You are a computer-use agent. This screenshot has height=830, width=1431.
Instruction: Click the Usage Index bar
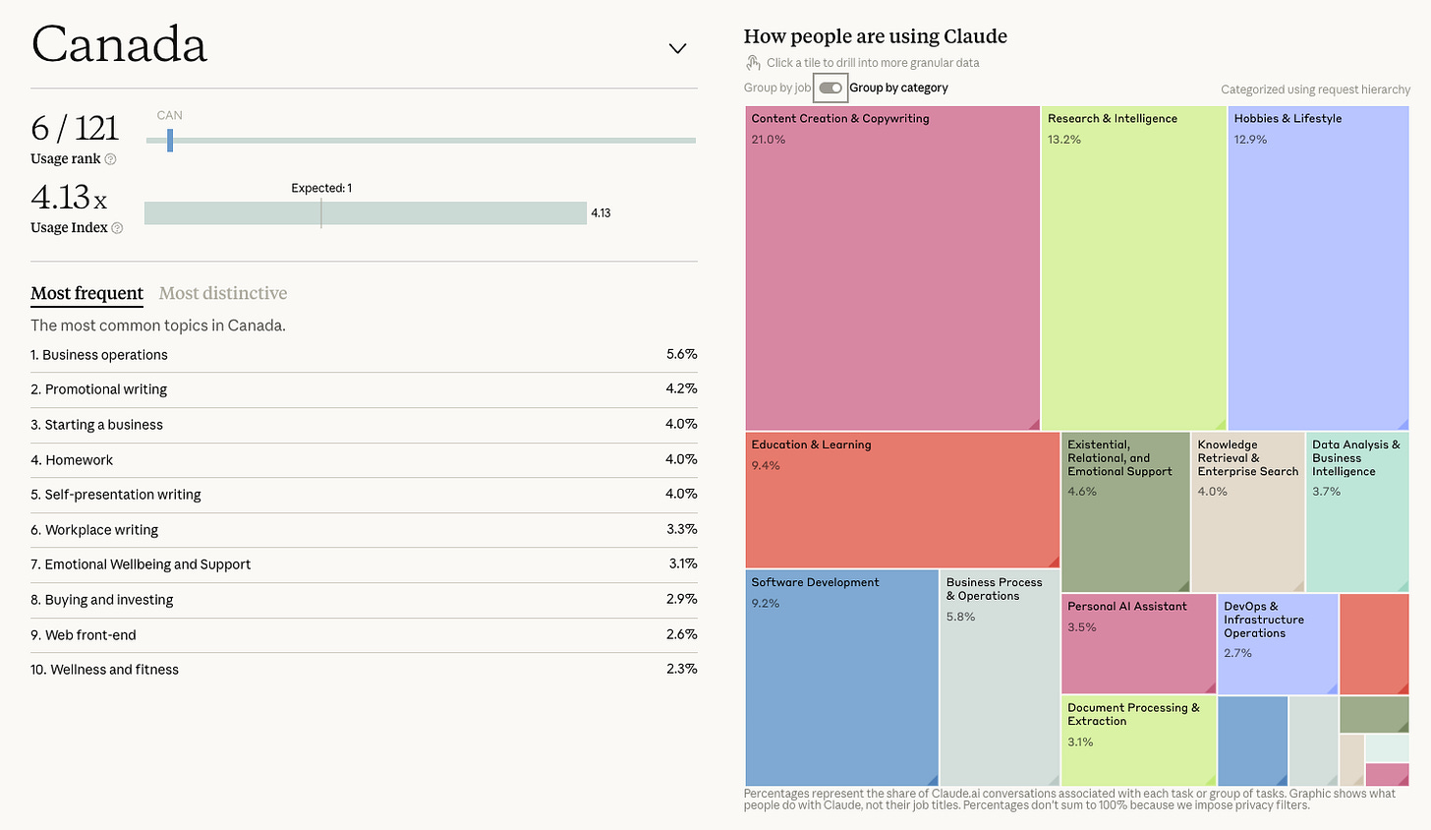(366, 213)
